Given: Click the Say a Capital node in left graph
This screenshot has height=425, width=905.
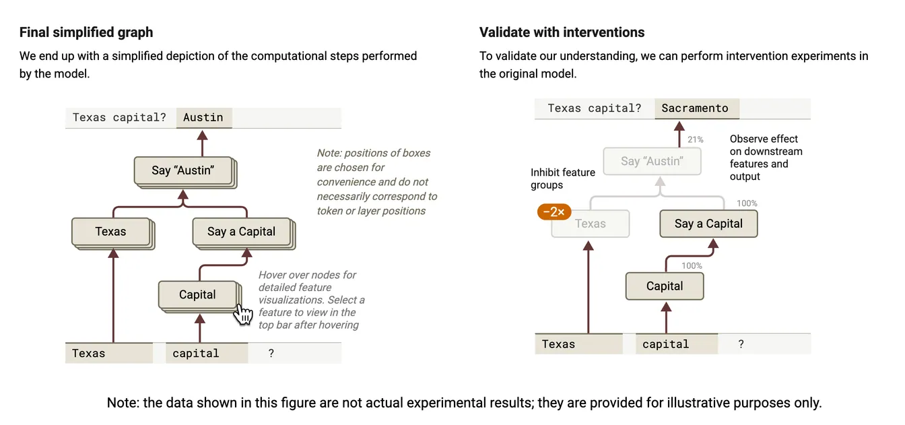Looking at the screenshot, I should [x=242, y=232].
